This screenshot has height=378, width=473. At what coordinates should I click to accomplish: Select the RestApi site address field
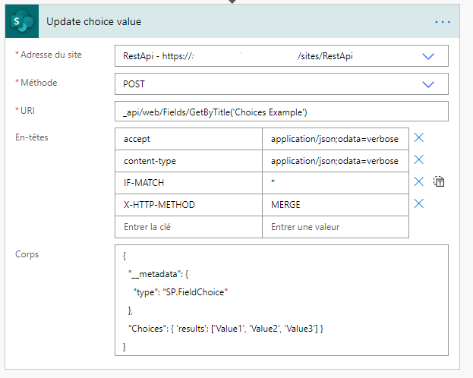tap(282, 56)
